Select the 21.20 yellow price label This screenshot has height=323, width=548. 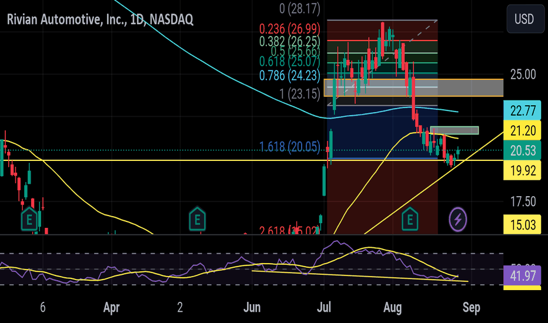coord(522,130)
